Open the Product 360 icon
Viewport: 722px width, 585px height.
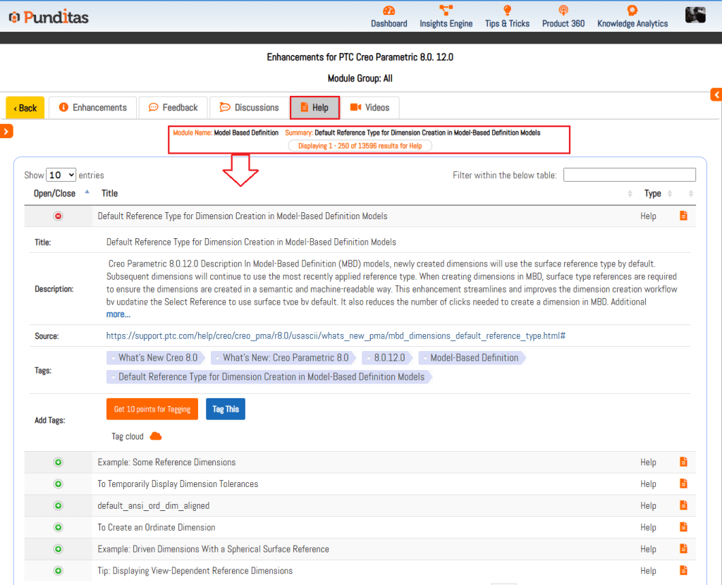coord(563,11)
